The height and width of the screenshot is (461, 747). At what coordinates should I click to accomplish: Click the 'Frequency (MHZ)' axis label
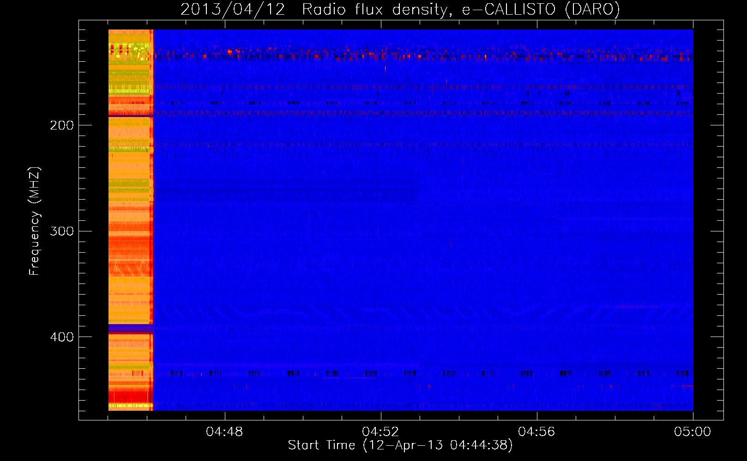pos(35,221)
